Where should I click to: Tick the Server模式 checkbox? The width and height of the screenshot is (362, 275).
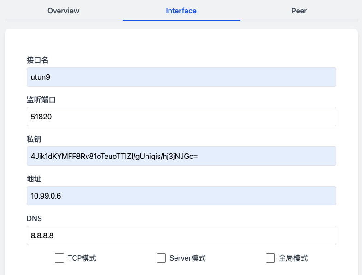click(161, 258)
